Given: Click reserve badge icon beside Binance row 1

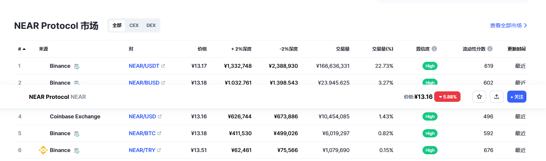Looking at the screenshot, I should tap(76, 66).
